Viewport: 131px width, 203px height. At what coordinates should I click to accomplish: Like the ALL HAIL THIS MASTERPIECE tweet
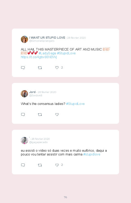coord(57,67)
